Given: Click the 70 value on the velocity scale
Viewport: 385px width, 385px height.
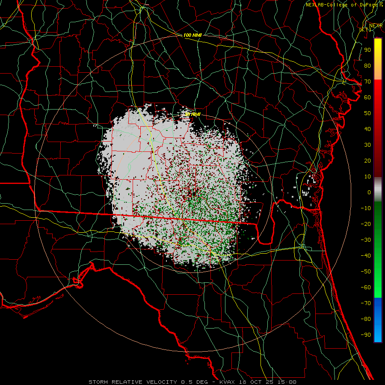Looking at the screenshot, I should click(x=367, y=82).
